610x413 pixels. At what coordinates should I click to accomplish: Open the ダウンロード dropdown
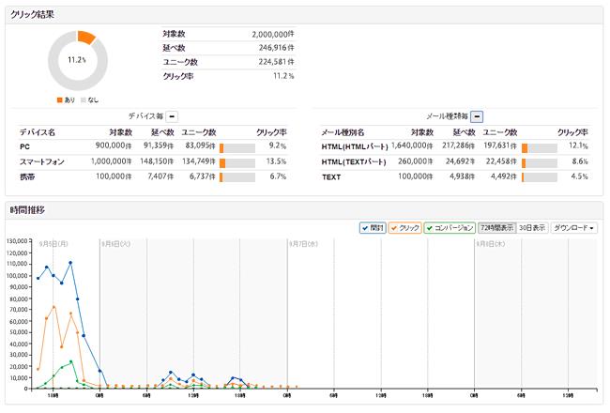click(x=573, y=228)
